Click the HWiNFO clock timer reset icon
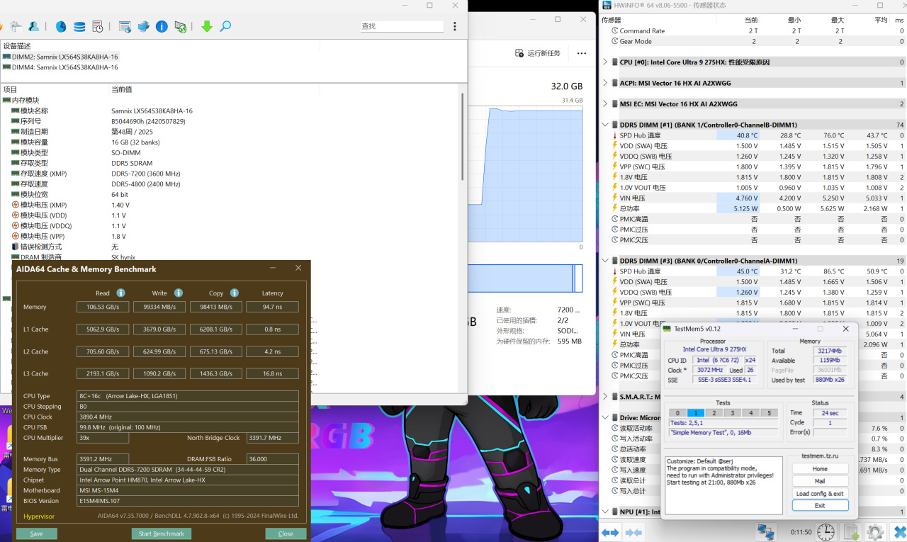Screen dimensions: 907x542 coord(826,531)
